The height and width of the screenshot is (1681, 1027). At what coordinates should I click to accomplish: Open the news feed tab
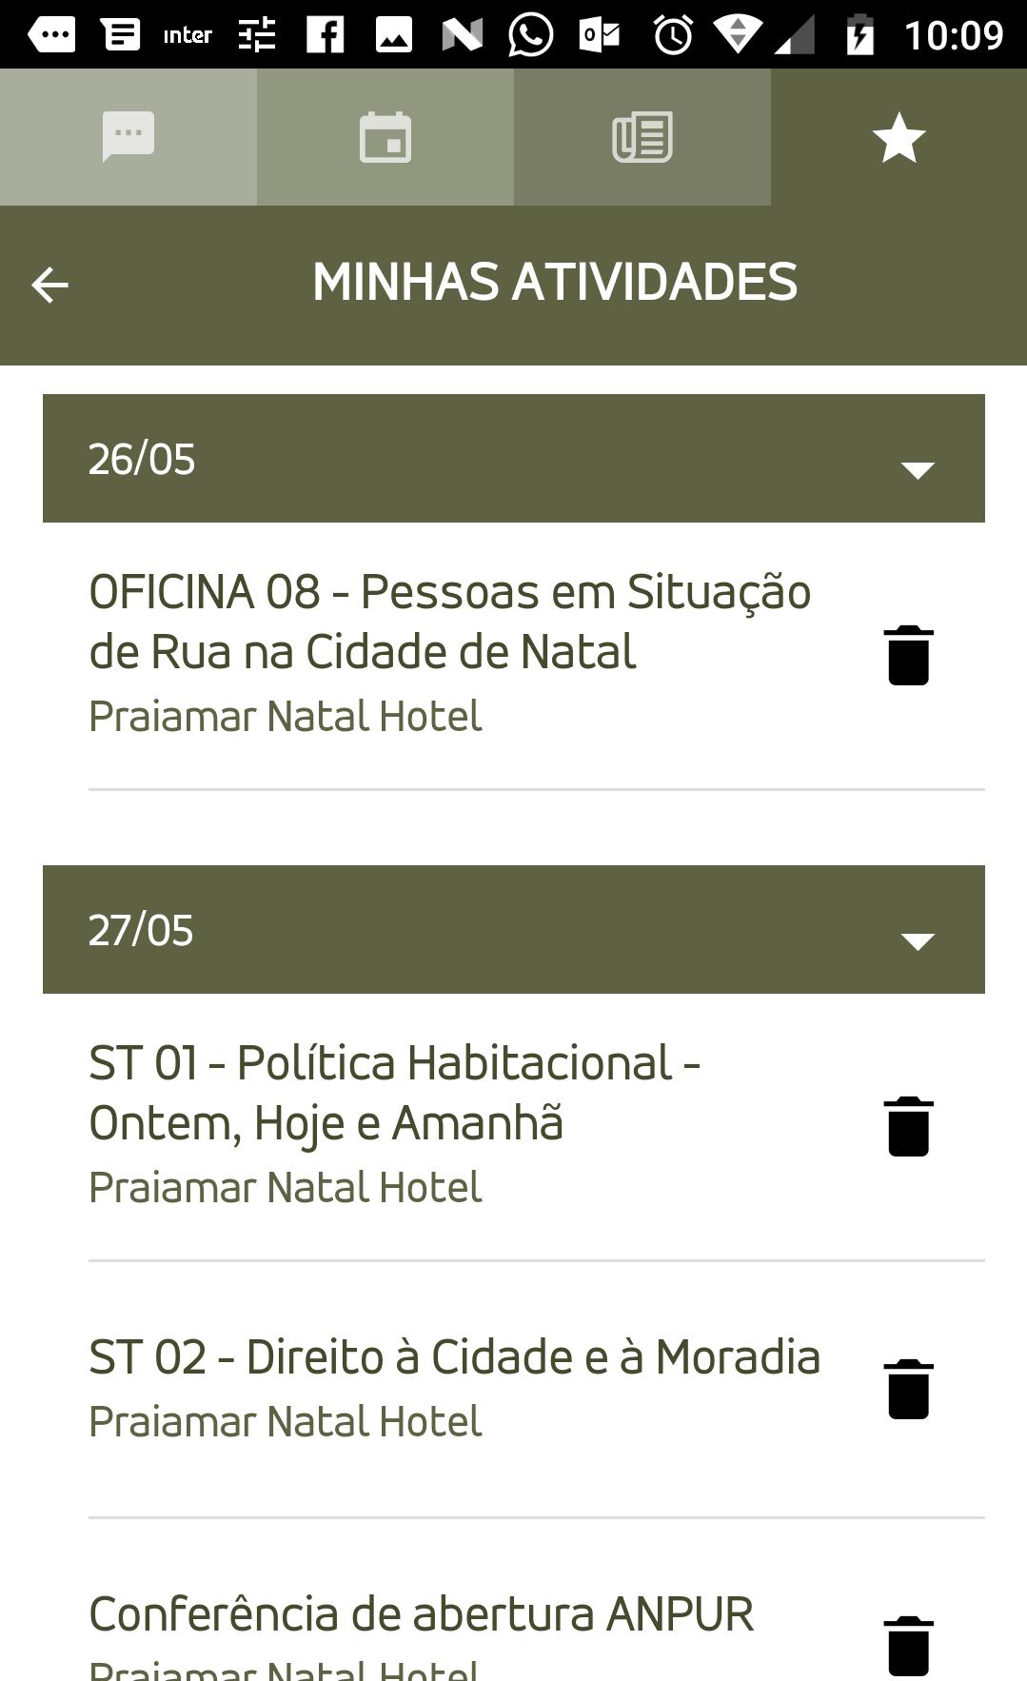642,137
